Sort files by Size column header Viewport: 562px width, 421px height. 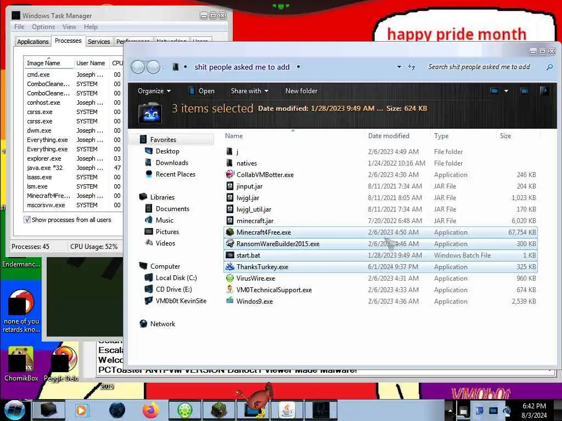(x=505, y=136)
